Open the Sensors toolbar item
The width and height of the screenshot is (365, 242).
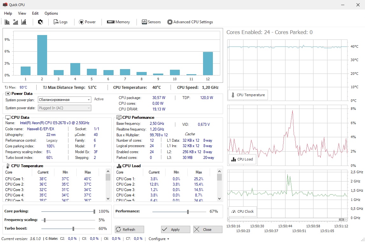click(151, 22)
